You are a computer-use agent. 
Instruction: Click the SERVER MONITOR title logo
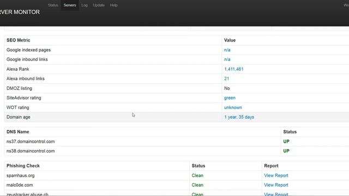tap(20, 12)
